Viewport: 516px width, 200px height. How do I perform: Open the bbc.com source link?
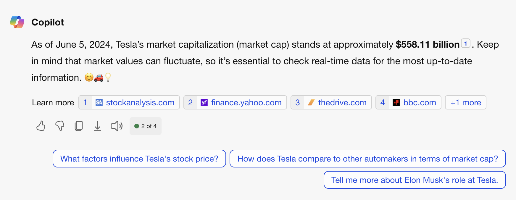(x=419, y=102)
